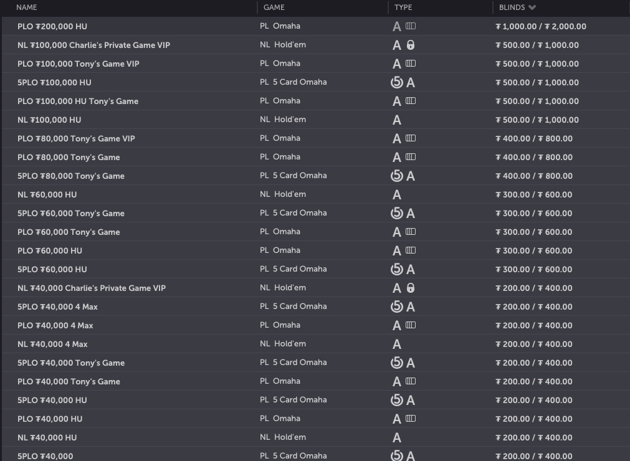Sort tables by Name column header
630x461 pixels.
click(x=27, y=7)
